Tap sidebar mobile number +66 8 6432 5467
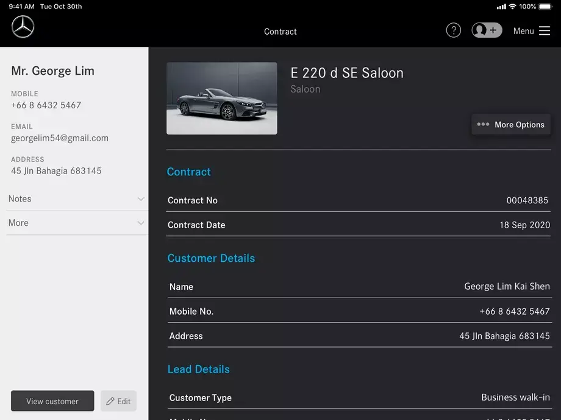 point(46,105)
